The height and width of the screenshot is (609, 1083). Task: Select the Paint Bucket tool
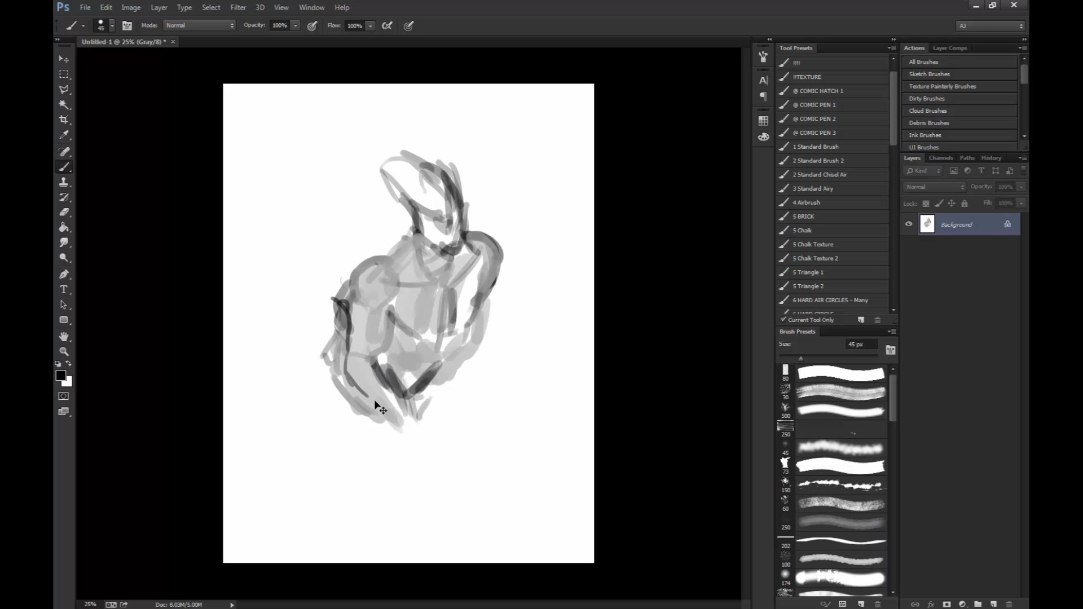point(64,228)
